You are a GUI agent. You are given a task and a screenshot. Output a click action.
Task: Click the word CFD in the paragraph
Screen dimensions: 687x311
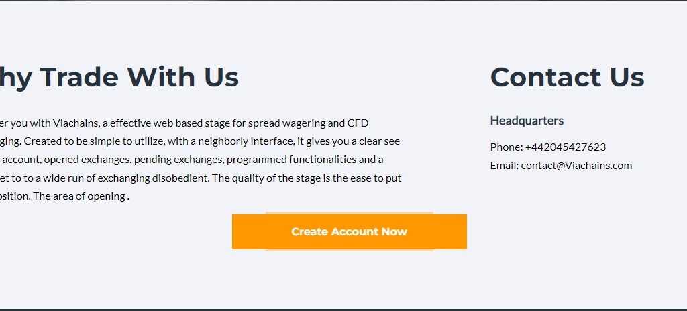(358, 123)
